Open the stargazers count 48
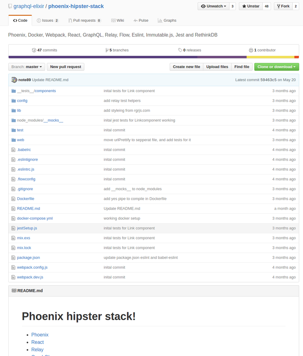Screen dimensions: 303x356 [267, 6]
